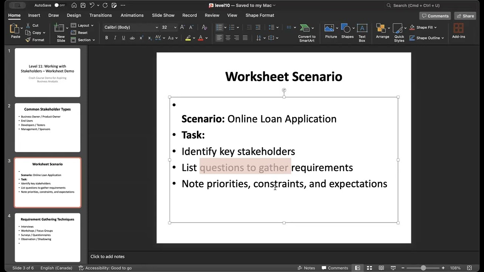Select slide 4 Requirement Gathering Techniques thumbnail
Image resolution: width=484 pixels, height=272 pixels.
click(48, 238)
